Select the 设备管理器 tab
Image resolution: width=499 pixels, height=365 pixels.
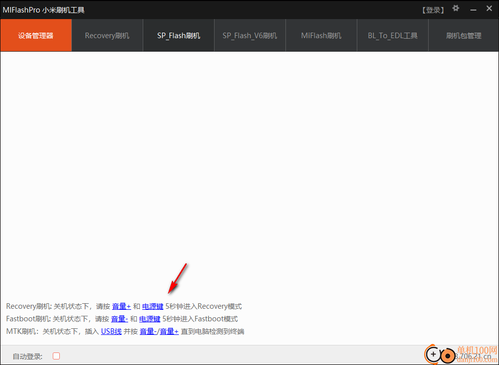tap(36, 35)
